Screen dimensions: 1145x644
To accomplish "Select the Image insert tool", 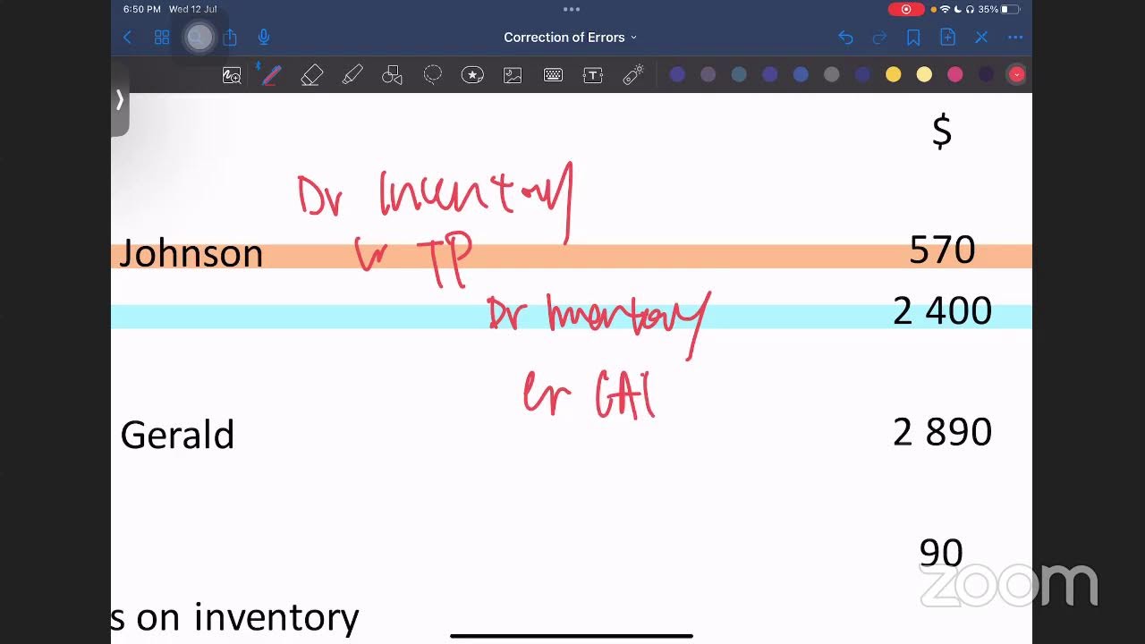I will click(513, 75).
